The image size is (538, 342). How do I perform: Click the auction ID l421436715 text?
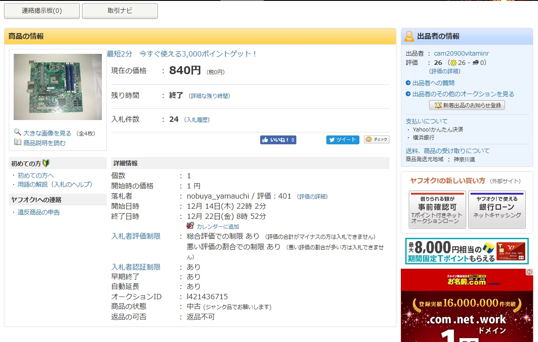207,297
